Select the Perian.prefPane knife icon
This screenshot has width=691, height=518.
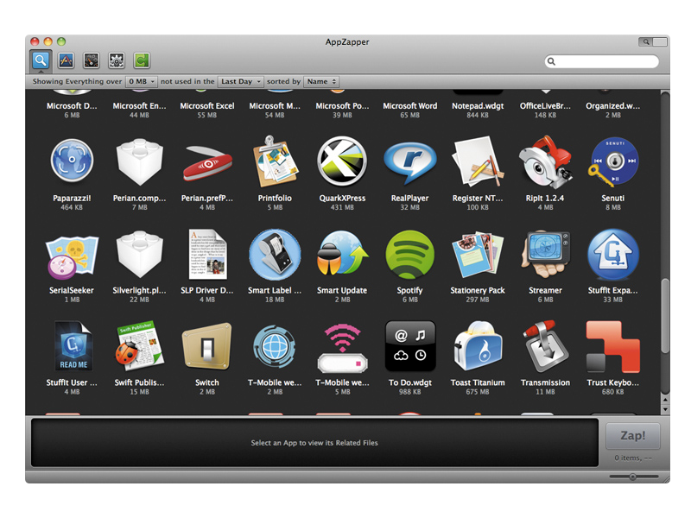tap(207, 164)
